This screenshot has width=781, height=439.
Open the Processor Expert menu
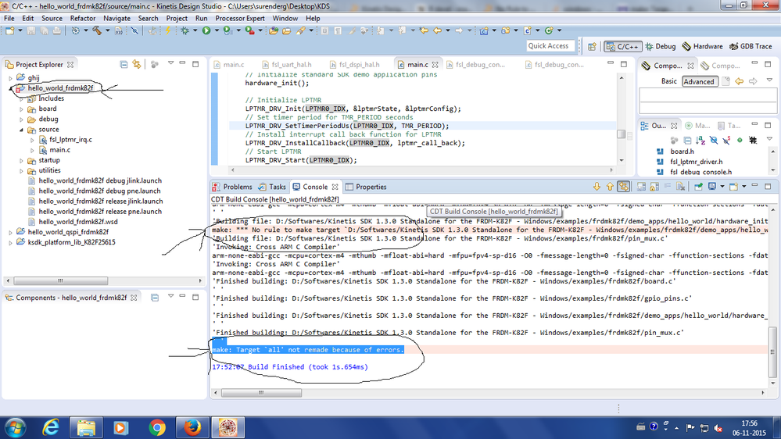239,19
